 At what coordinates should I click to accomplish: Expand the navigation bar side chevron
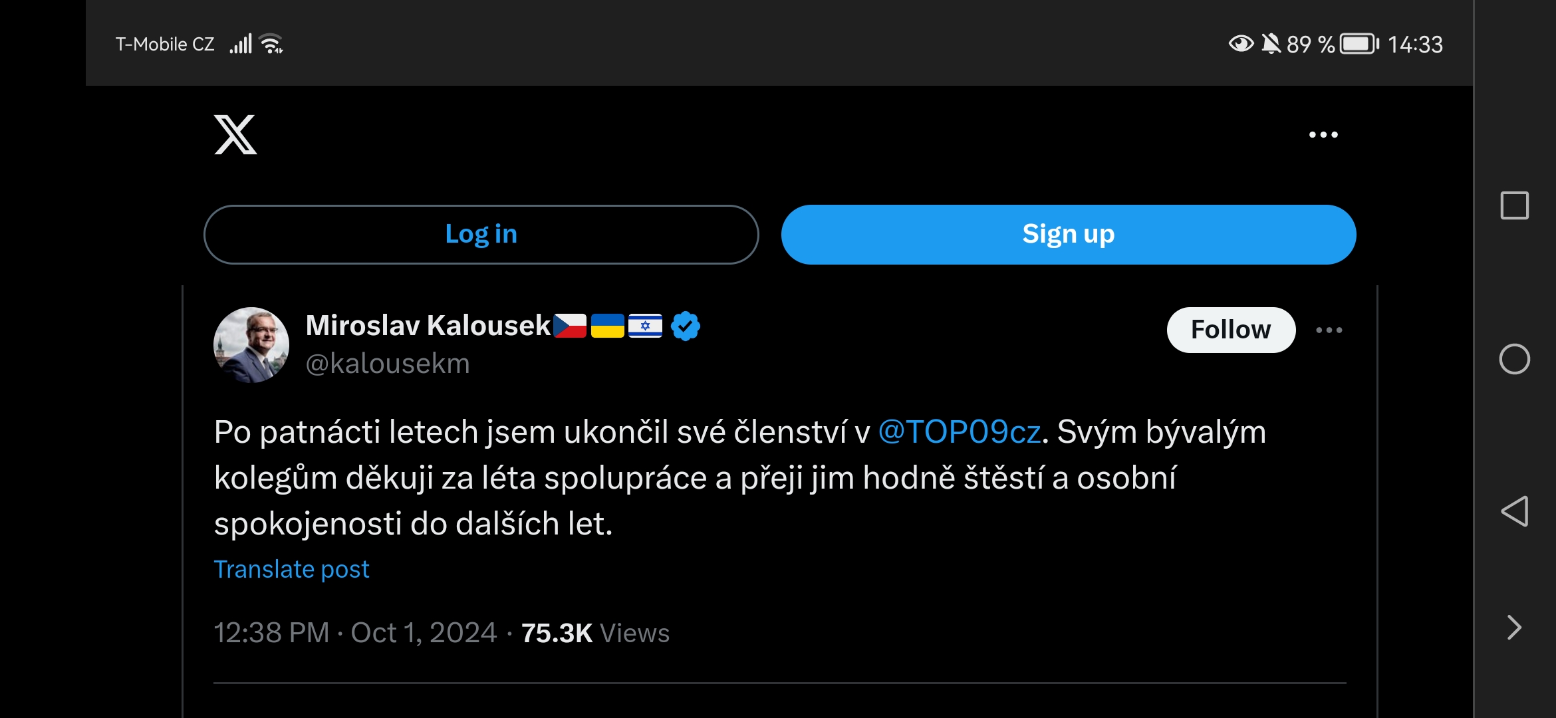coord(1515,628)
